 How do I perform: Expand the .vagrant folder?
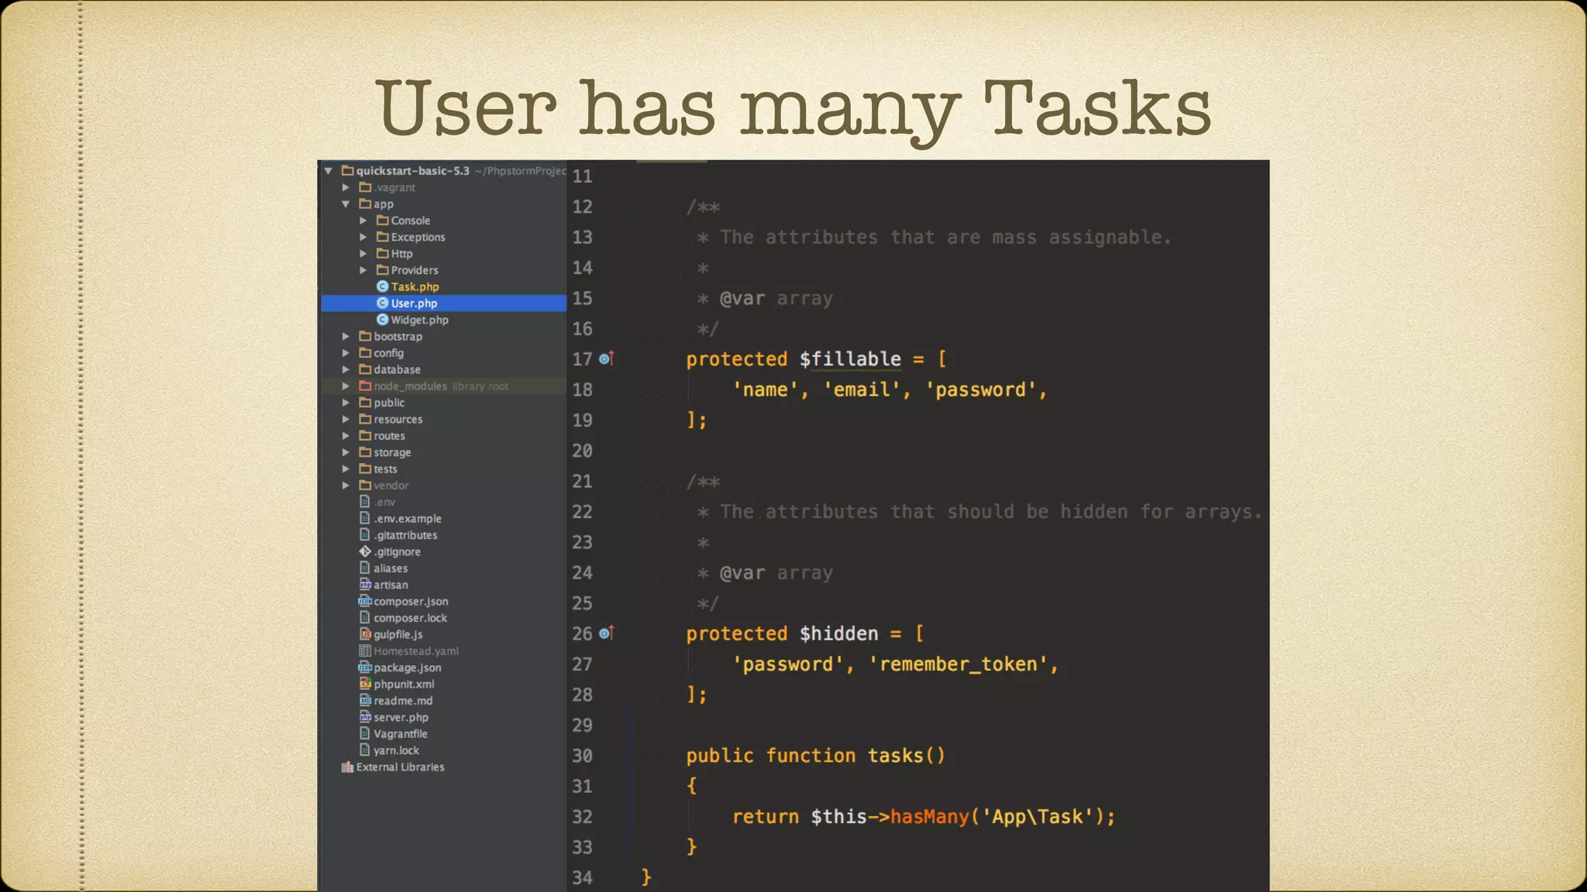click(346, 187)
